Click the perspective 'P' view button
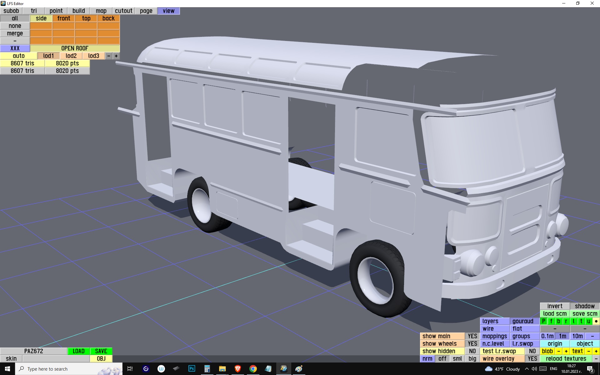Image resolution: width=600 pixels, height=375 pixels. (544, 321)
